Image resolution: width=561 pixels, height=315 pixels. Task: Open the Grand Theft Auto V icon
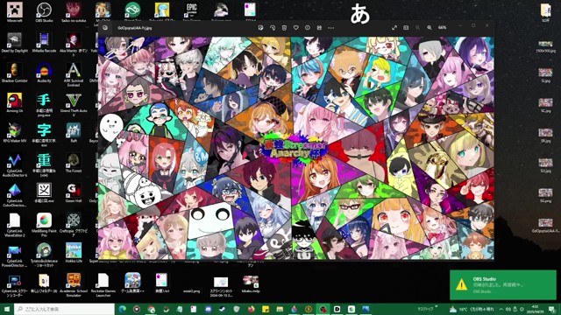[74, 104]
